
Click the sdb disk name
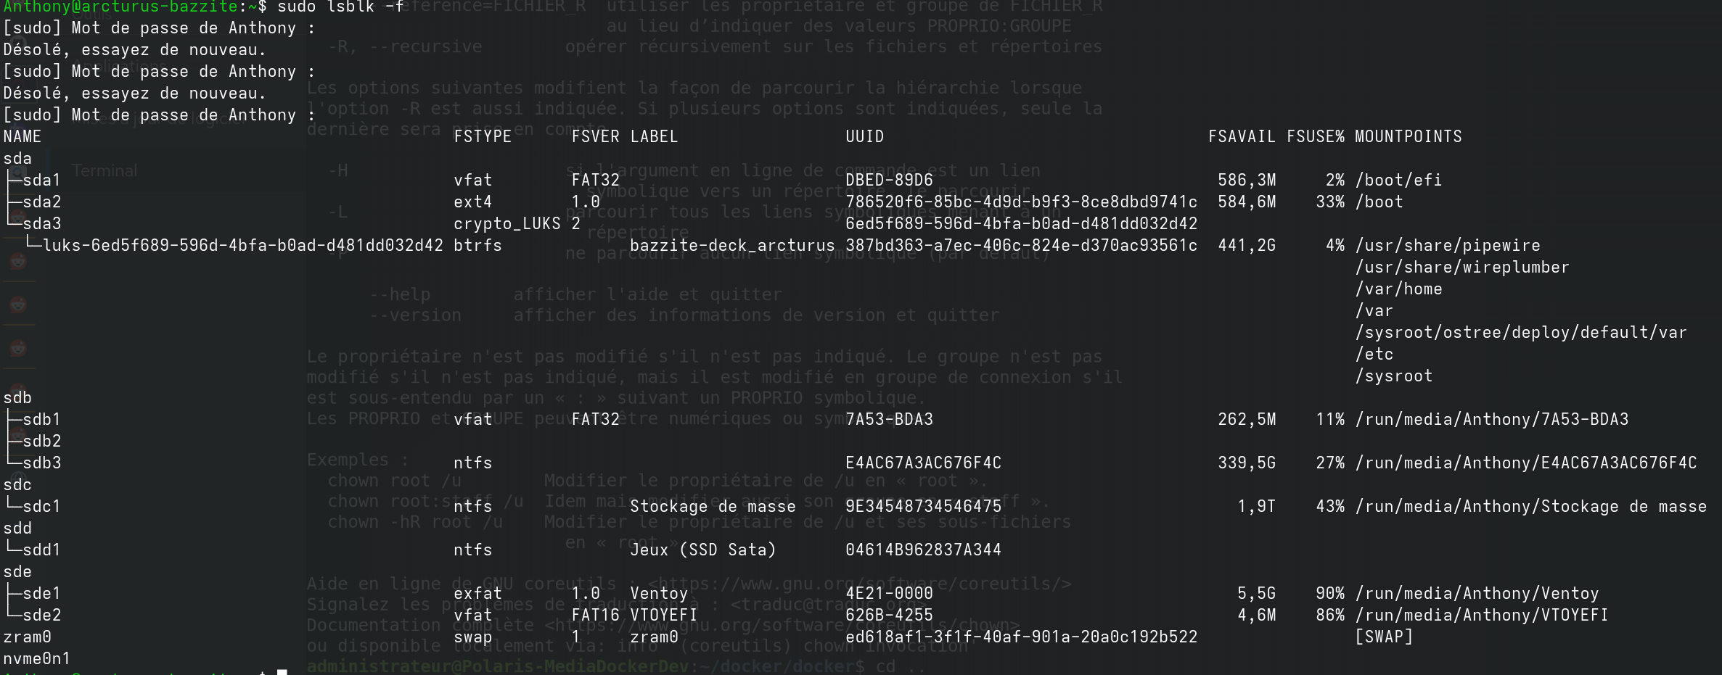click(17, 397)
